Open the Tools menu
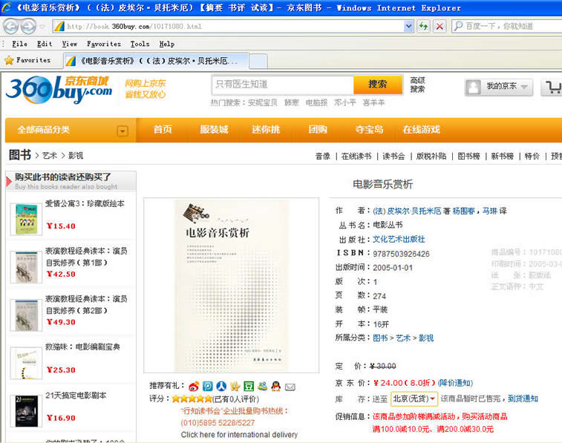The image size is (562, 443). tap(140, 44)
